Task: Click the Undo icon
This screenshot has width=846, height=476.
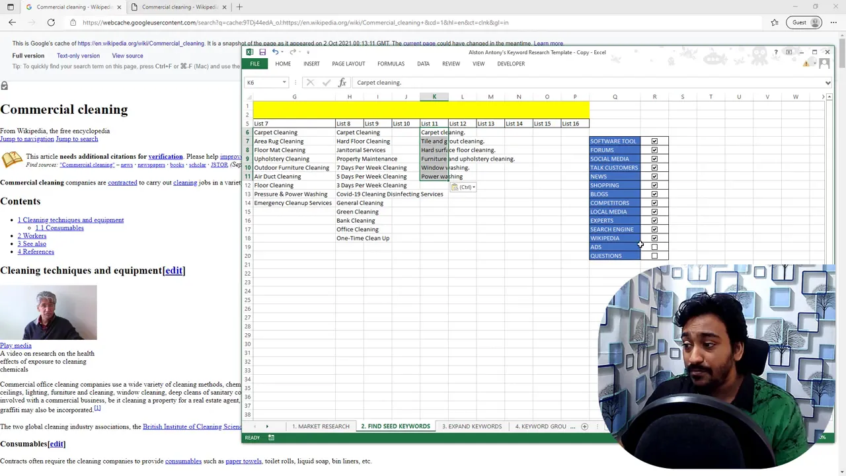Action: [x=276, y=52]
